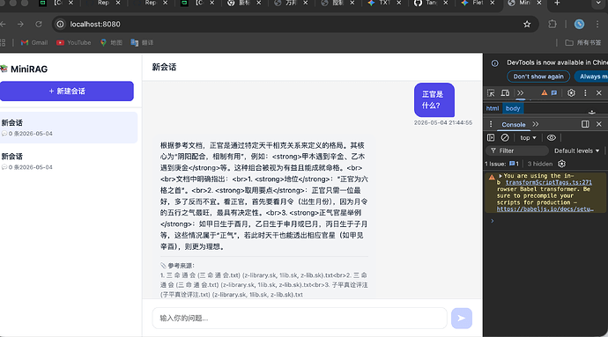Switch to the Tan GitHub browser tab
This screenshot has height=337, width=608.
pos(429,4)
